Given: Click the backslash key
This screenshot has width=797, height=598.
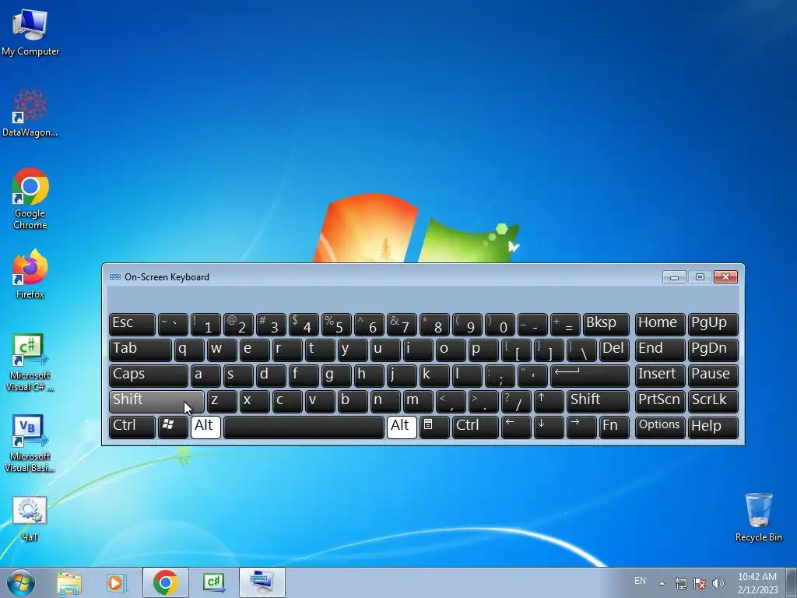Looking at the screenshot, I should [x=581, y=350].
